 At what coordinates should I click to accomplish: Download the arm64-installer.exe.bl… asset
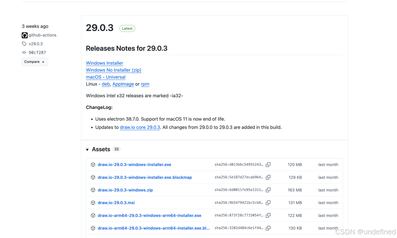[154, 228]
